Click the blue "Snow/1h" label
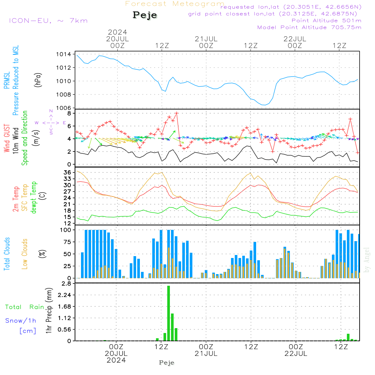 coord(21,321)
